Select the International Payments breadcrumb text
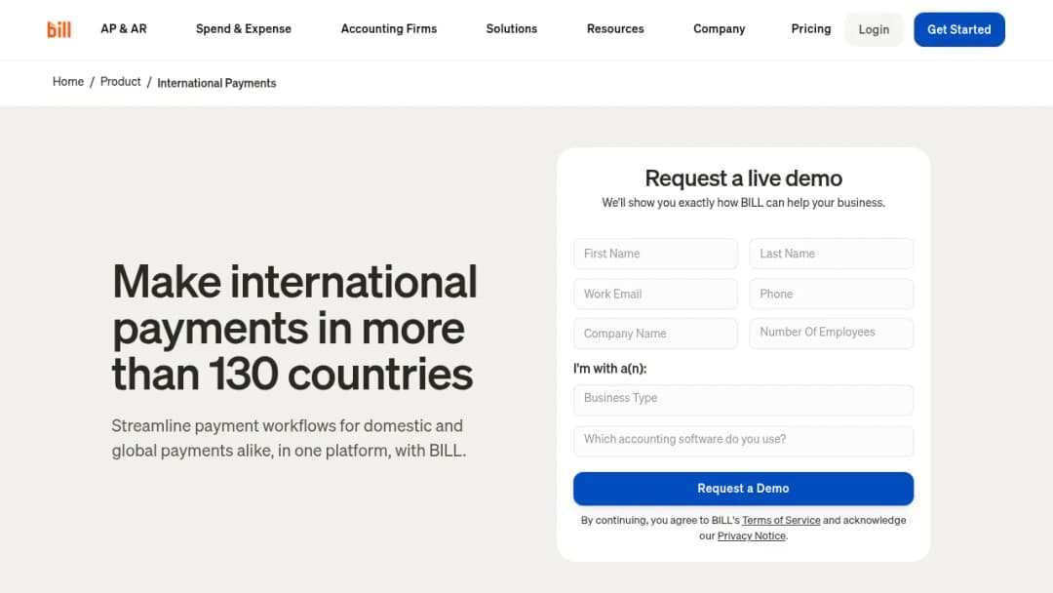1053x593 pixels. 216,83
